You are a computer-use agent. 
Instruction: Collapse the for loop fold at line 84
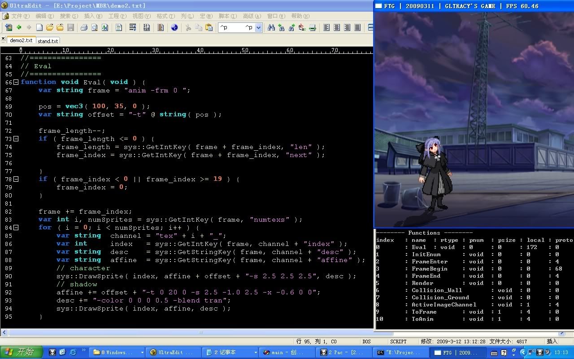click(16, 228)
